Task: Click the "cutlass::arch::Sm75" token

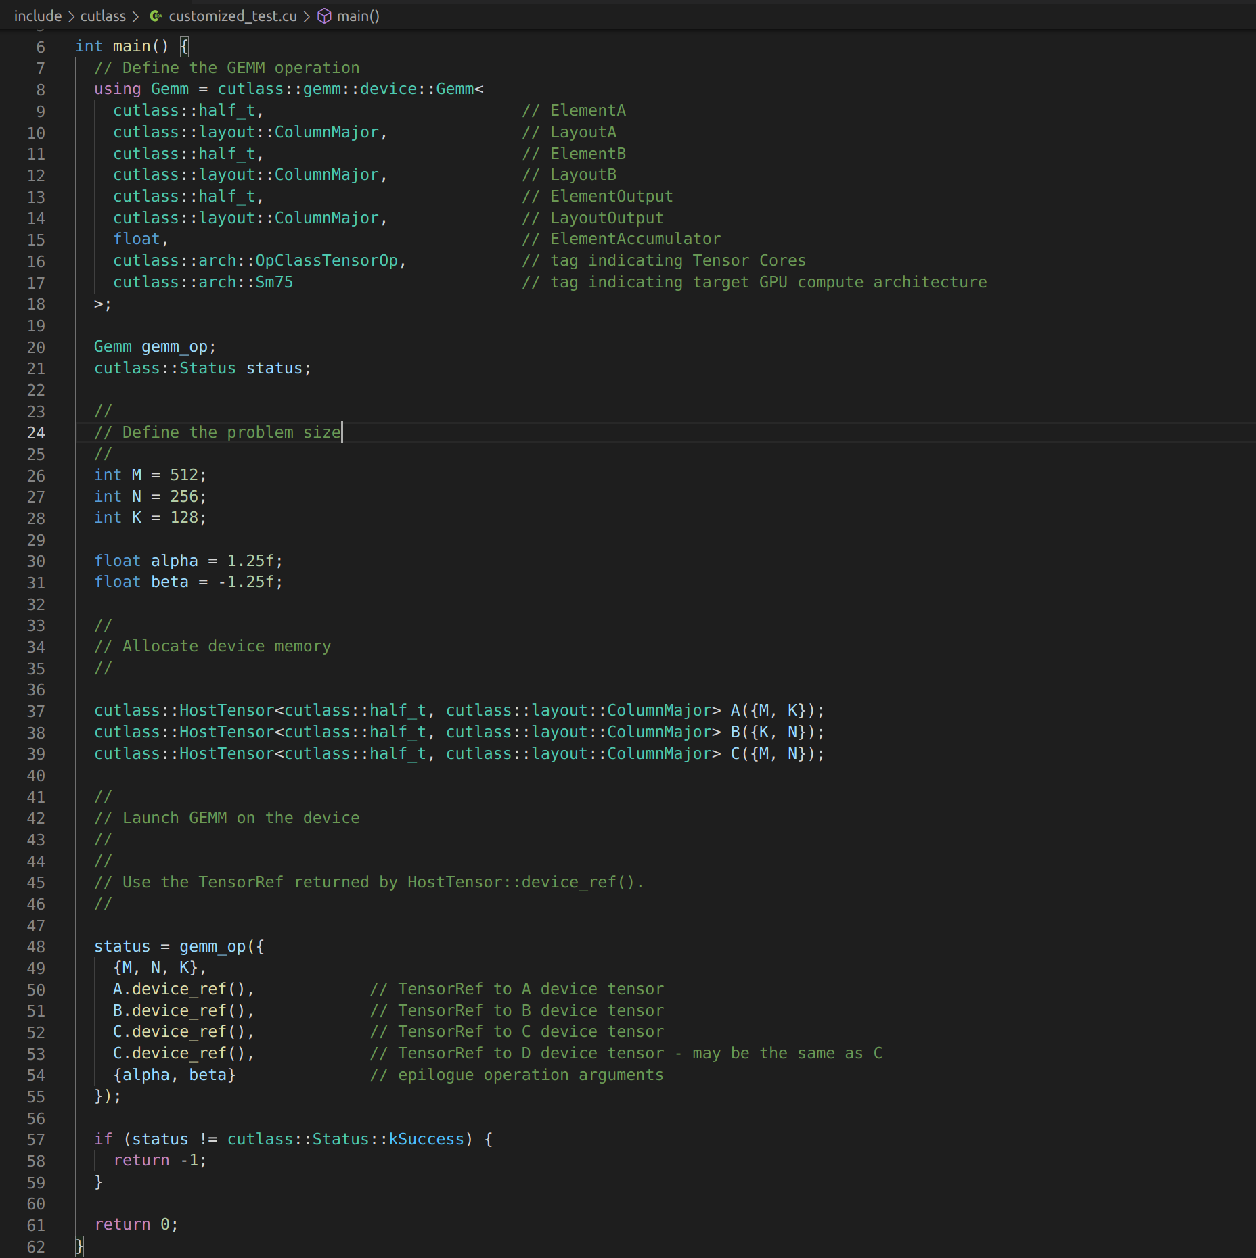Action: click(x=203, y=282)
